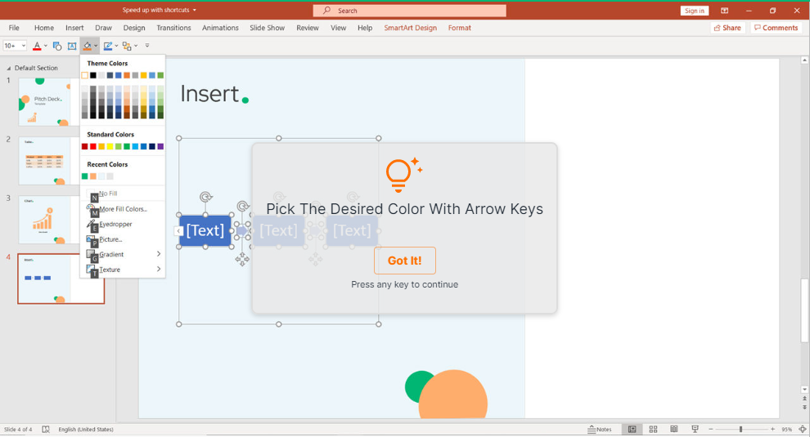The image size is (810, 437).
Task: Click the SmartArt text pane arrow tab
Action: coord(178,230)
